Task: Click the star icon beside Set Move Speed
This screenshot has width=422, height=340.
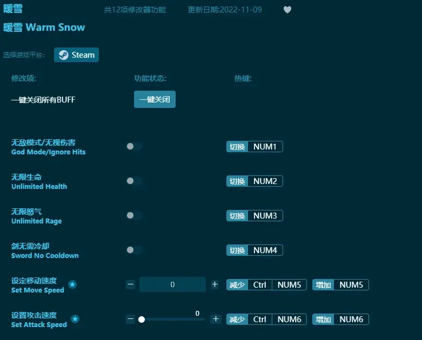Action: coord(72,284)
